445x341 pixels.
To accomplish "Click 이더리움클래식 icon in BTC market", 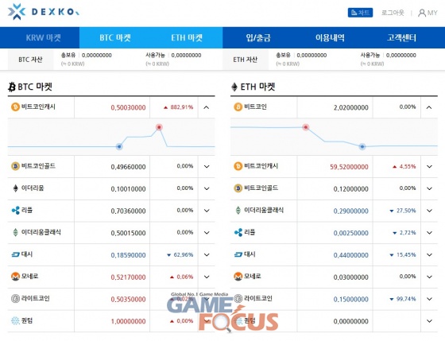I will (x=15, y=232).
